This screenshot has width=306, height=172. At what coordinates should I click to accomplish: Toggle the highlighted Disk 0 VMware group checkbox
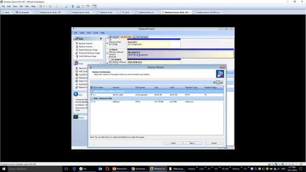point(91,91)
